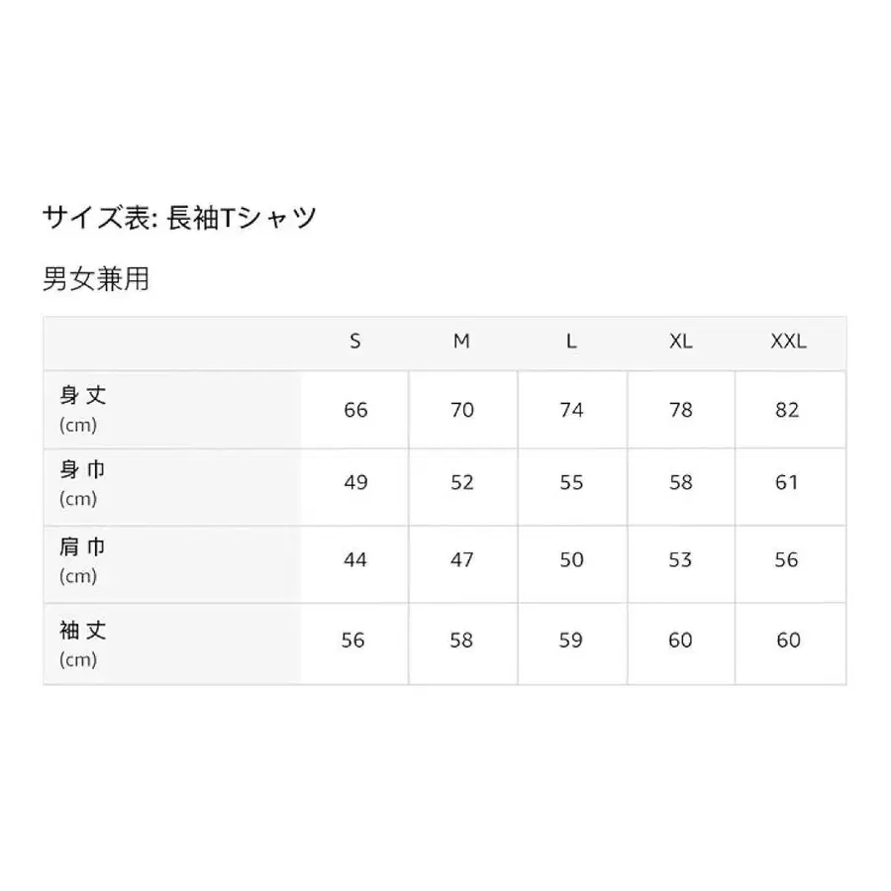Select the 袖丈 (cm) row label
The width and height of the screenshot is (891, 891).
click(83, 643)
